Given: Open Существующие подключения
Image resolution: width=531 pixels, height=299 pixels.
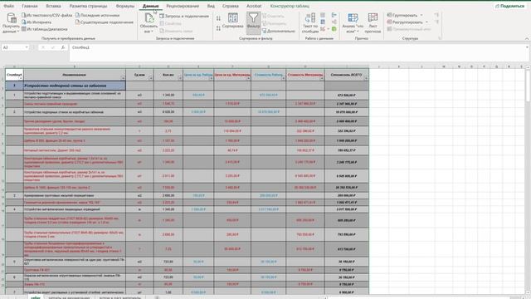Looking at the screenshot, I should [x=105, y=22].
